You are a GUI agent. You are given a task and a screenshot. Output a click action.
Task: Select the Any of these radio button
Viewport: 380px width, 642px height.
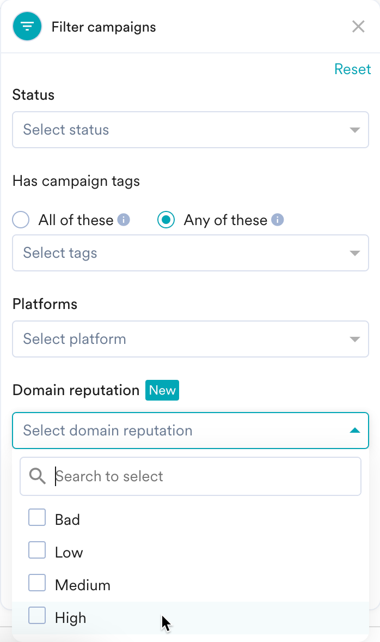tap(166, 220)
